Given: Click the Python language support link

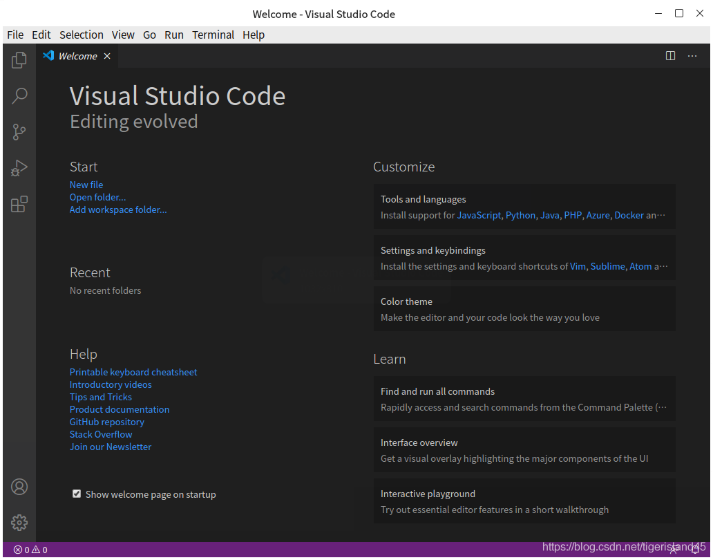Looking at the screenshot, I should [x=520, y=215].
